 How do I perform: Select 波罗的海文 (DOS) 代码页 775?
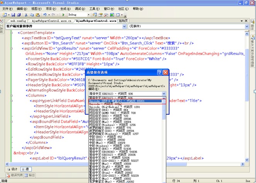pyautogui.click(x=125, y=128)
